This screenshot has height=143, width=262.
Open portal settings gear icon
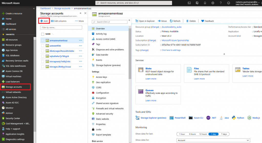[213, 3]
